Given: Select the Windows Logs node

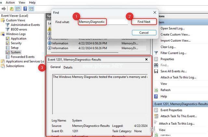Looking at the screenshot, I should coord(16,34).
